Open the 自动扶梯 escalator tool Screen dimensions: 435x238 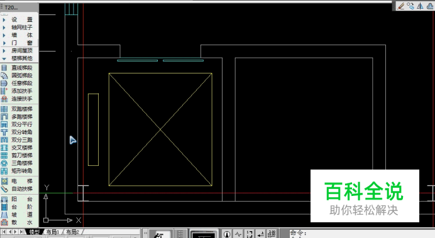point(17,189)
